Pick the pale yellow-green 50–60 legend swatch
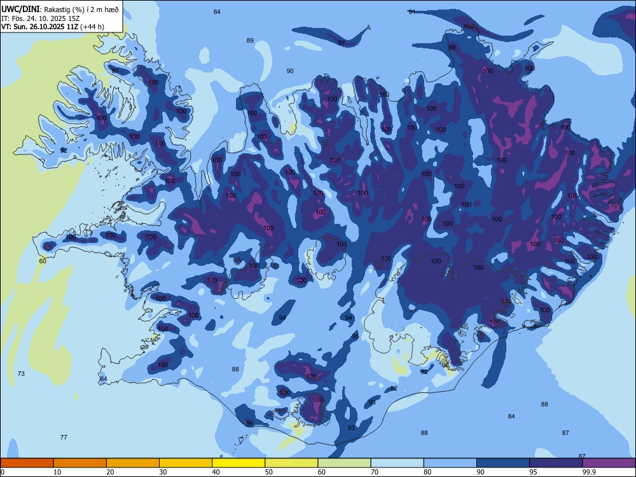 [x=292, y=463]
